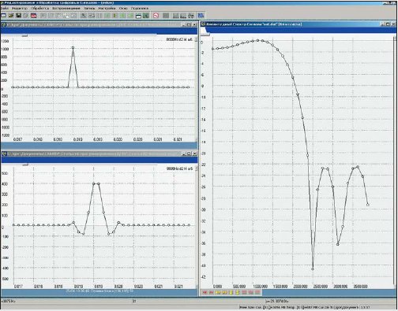Click the green play icon in toolbar
This screenshot has height=311, width=398.
tap(115, 16)
